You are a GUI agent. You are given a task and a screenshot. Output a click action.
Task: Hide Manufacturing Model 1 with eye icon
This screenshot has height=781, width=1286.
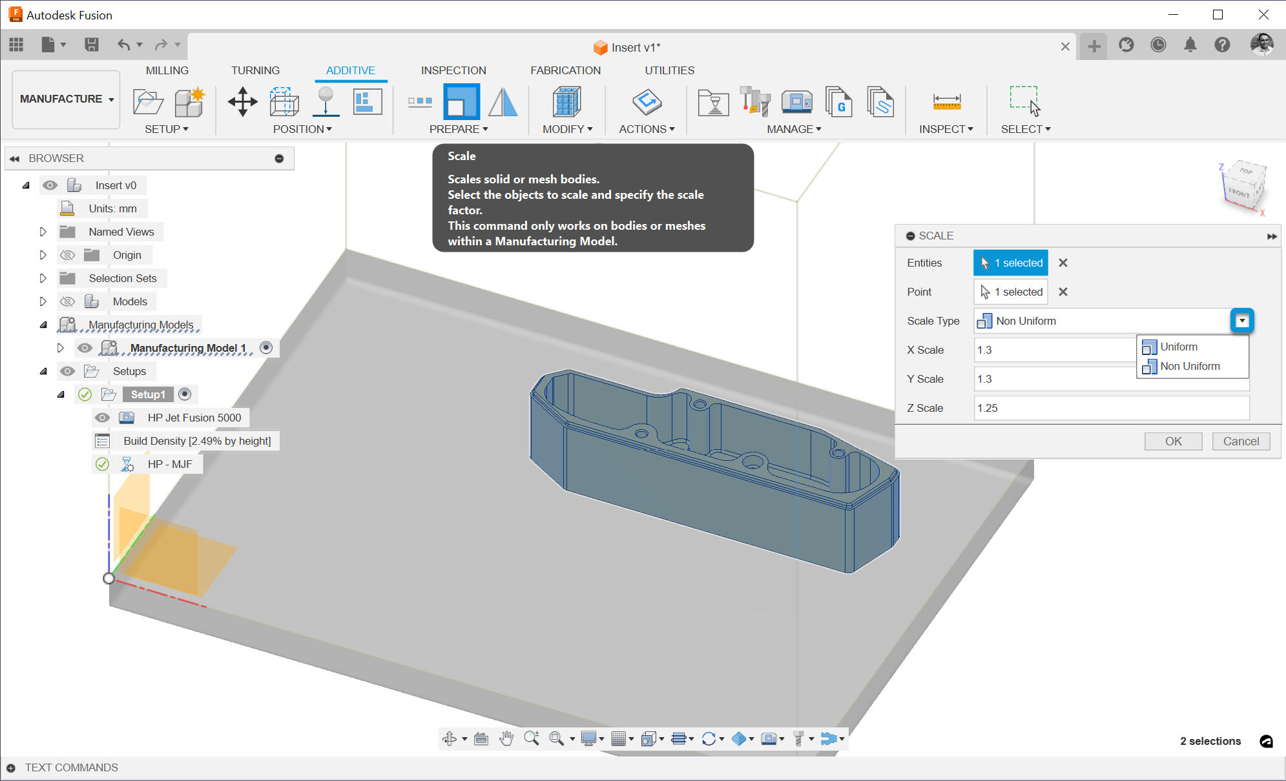tap(85, 348)
